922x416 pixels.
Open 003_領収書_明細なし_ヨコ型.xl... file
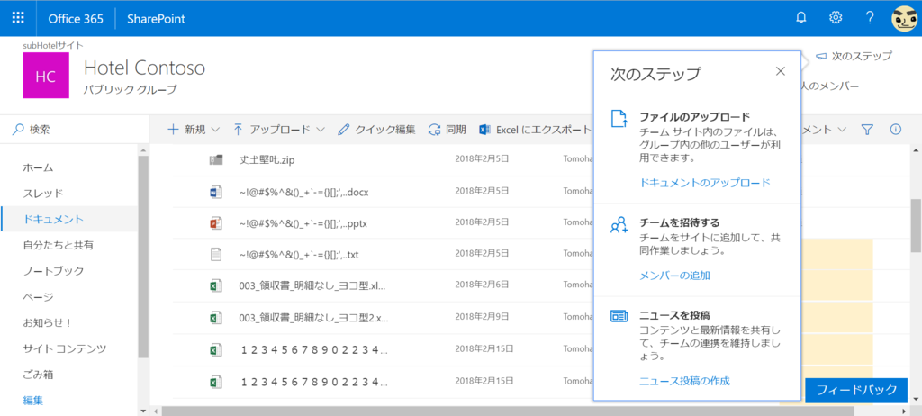coord(312,286)
